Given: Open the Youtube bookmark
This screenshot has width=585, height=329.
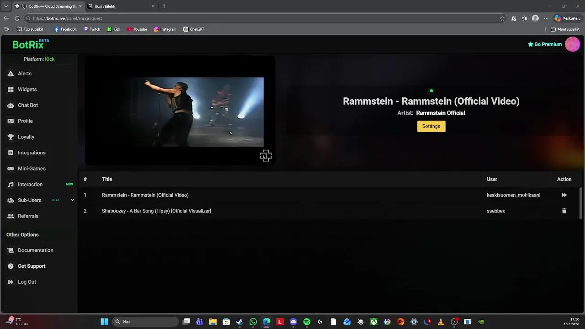Looking at the screenshot, I should [137, 29].
